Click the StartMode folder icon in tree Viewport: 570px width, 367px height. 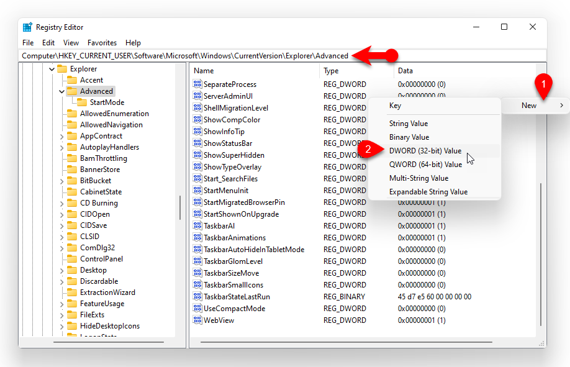pyautogui.click(x=82, y=102)
